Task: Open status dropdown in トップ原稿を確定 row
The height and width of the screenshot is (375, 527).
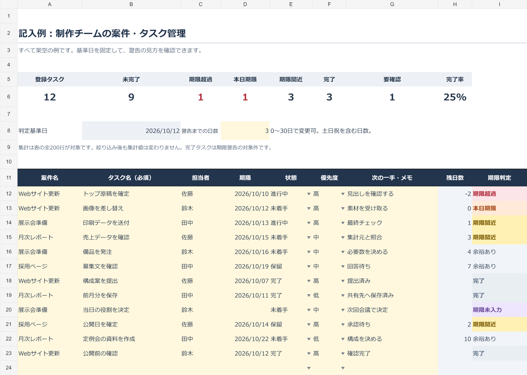Action: click(309, 194)
